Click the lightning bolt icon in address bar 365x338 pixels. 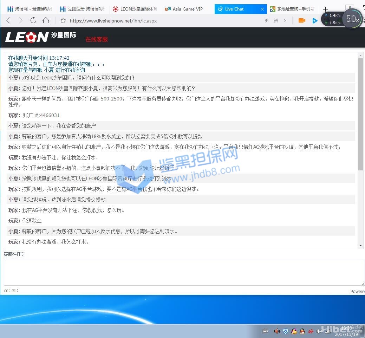(x=267, y=21)
